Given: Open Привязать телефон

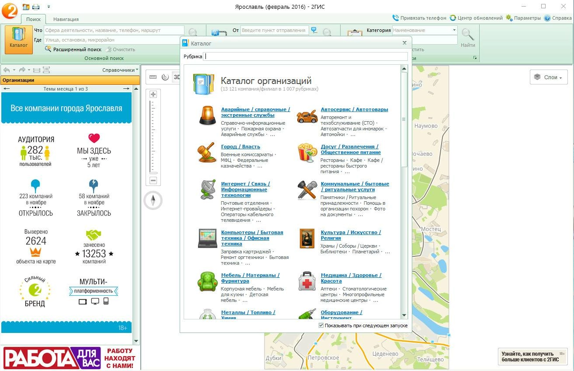Looking at the screenshot, I should pyautogui.click(x=419, y=18).
